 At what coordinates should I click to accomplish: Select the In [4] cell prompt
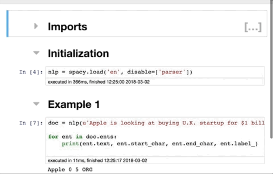click(31, 72)
